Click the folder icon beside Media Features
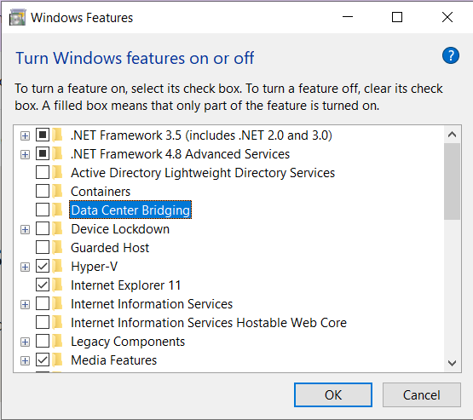 (57, 360)
